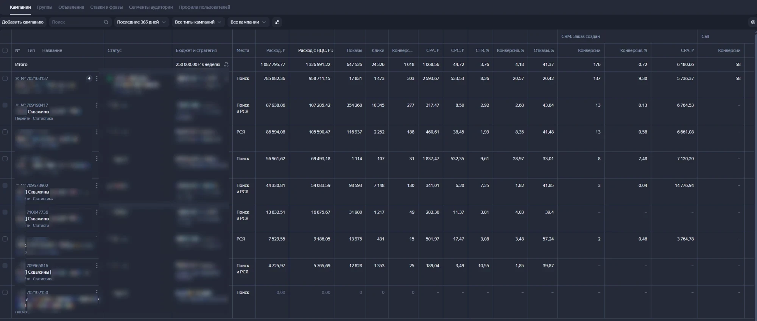
Task: Click the 'Добавить кампанию' button
Action: pyautogui.click(x=23, y=22)
